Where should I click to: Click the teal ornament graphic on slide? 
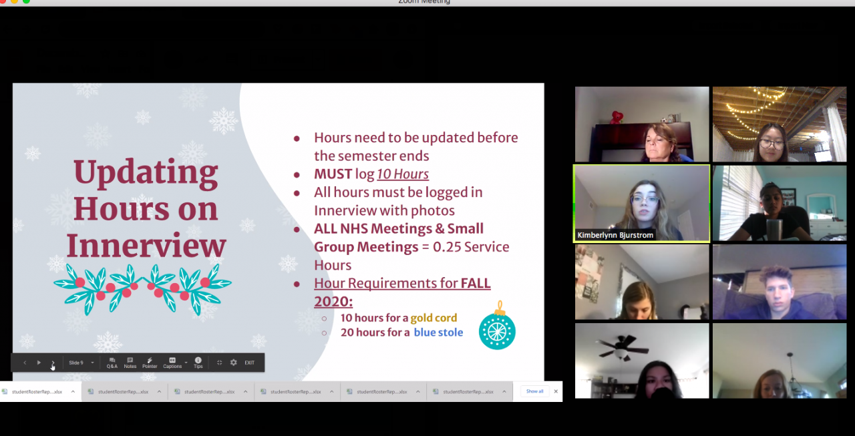coord(497,326)
